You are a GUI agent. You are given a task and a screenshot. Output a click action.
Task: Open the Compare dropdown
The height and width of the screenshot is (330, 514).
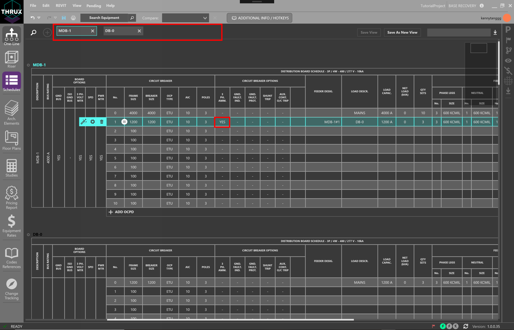pyautogui.click(x=185, y=18)
